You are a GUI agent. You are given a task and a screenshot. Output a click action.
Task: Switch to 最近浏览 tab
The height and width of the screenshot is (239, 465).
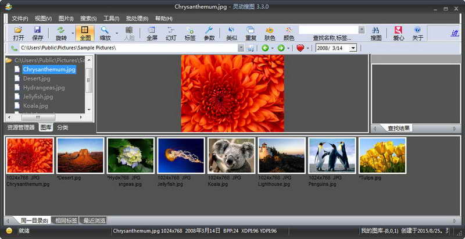(94, 220)
